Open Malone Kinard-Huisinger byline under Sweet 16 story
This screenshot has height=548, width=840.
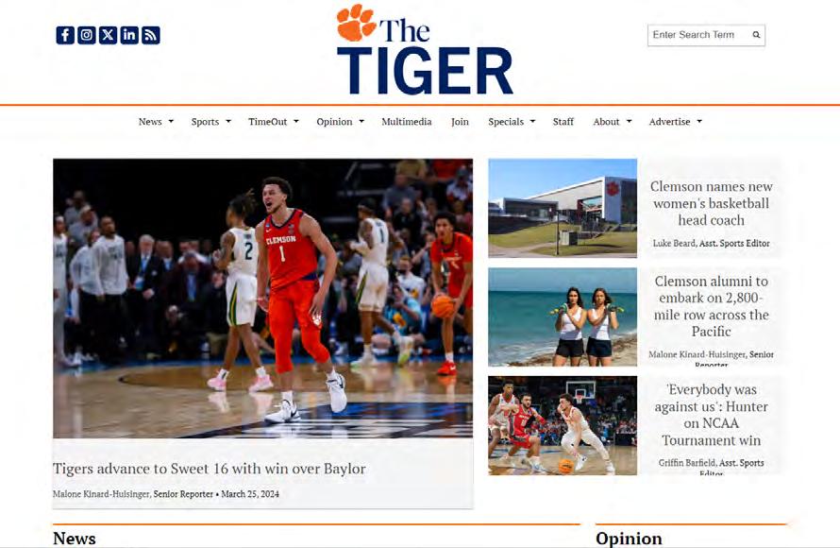pyautogui.click(x=101, y=494)
